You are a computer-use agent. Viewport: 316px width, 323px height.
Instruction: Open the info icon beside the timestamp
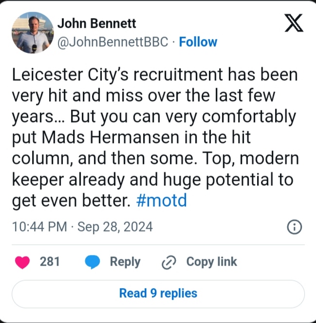coord(295,227)
